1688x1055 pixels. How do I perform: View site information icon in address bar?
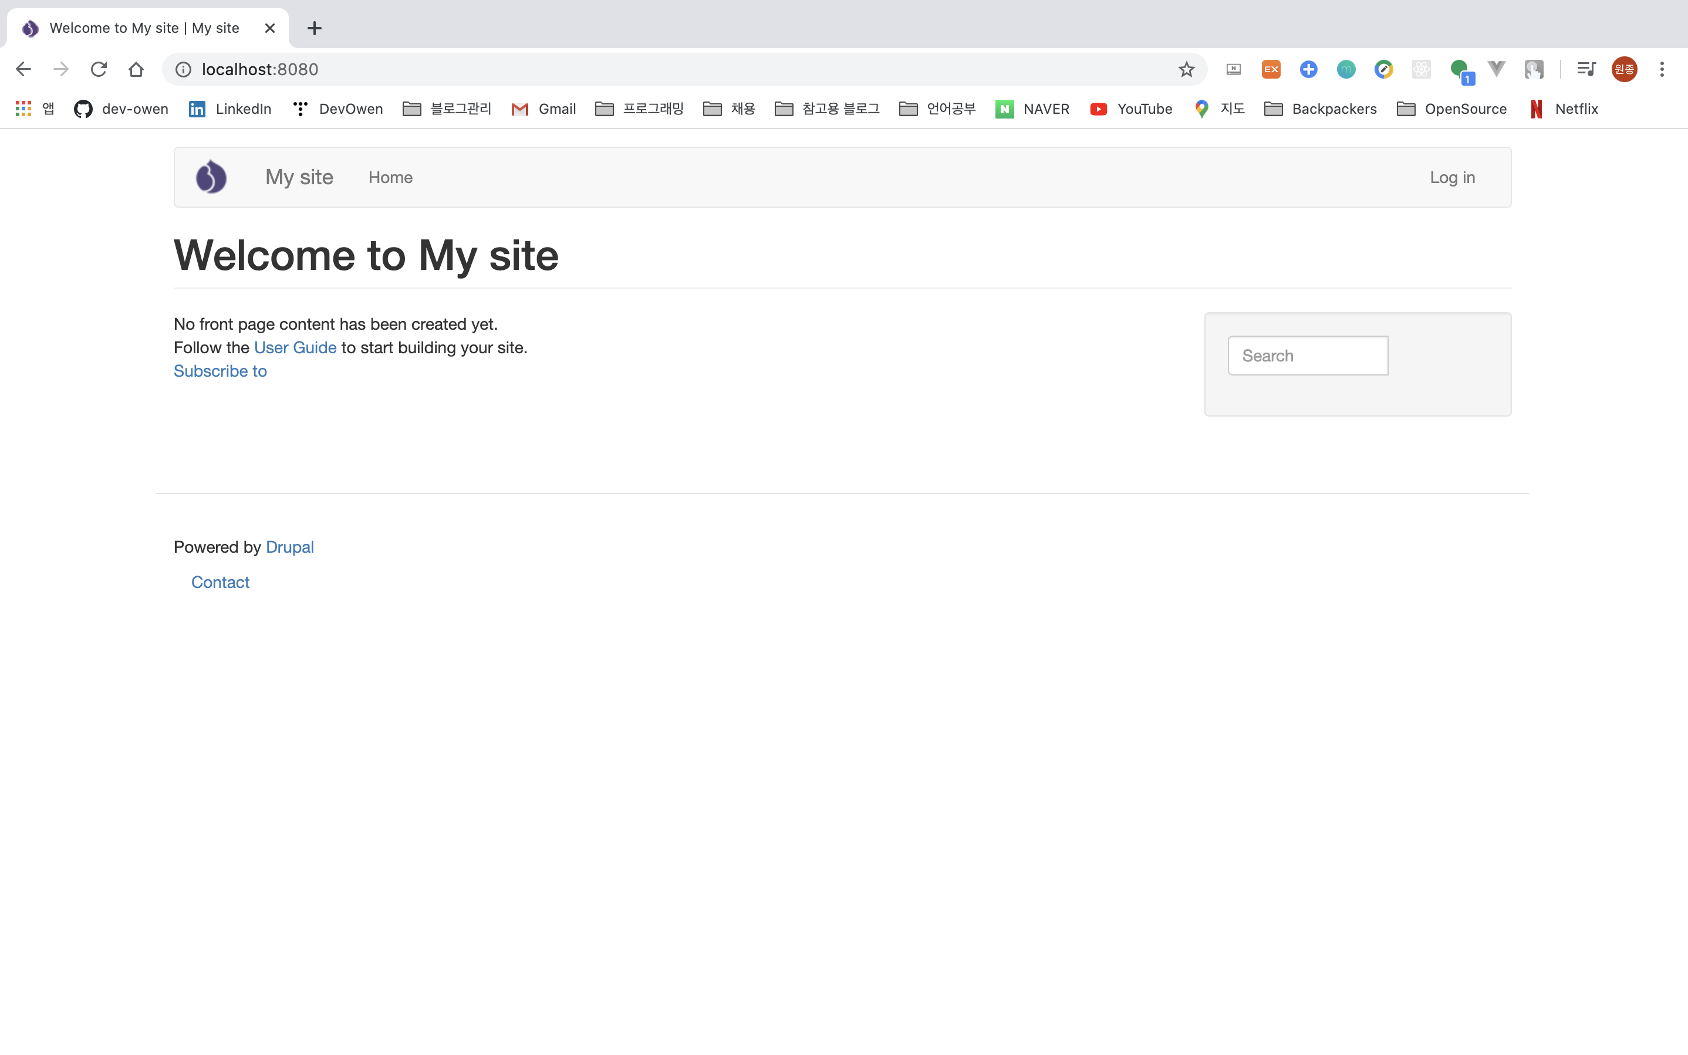[183, 69]
